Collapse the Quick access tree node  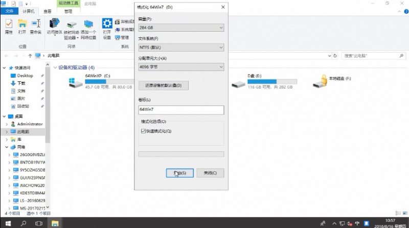4,68
